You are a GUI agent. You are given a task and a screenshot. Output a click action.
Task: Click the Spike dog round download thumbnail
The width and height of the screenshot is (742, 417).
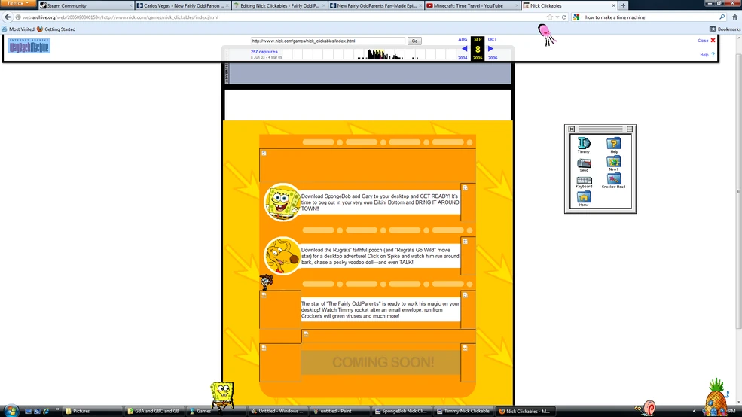click(282, 256)
